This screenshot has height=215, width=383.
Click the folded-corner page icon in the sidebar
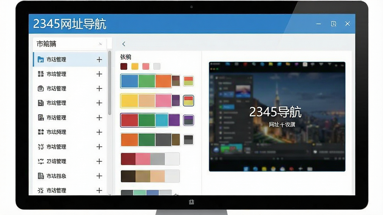pyautogui.click(x=40, y=103)
